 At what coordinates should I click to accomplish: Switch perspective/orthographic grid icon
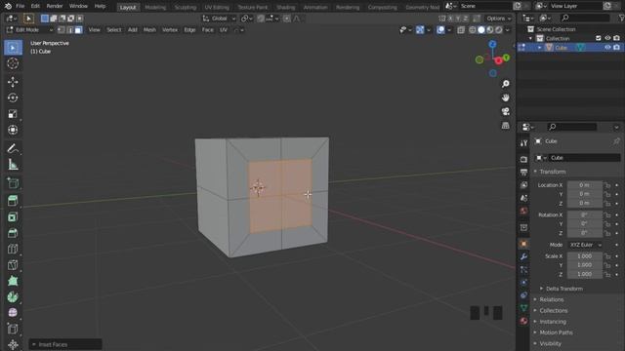click(x=506, y=126)
